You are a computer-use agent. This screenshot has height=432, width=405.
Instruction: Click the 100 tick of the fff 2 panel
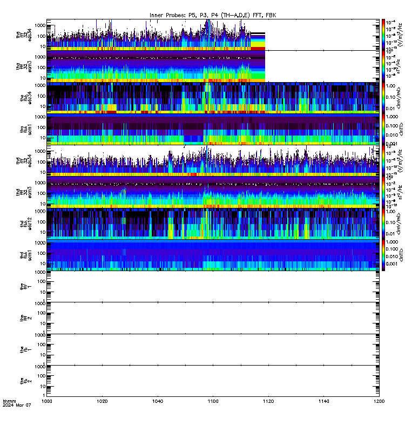coord(42,313)
